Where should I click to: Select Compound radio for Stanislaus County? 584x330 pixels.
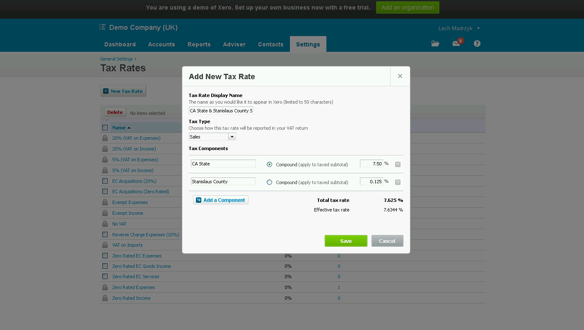[x=270, y=182]
